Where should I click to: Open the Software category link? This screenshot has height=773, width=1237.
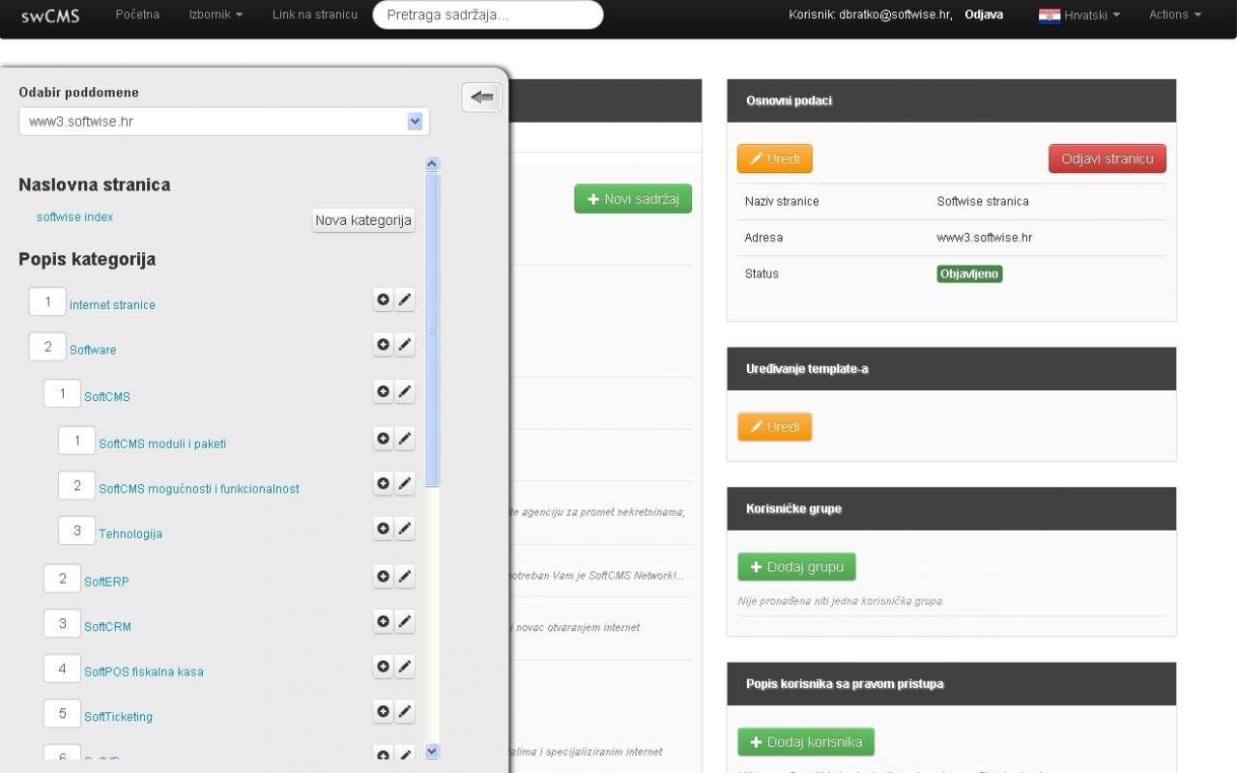pyautogui.click(x=93, y=350)
